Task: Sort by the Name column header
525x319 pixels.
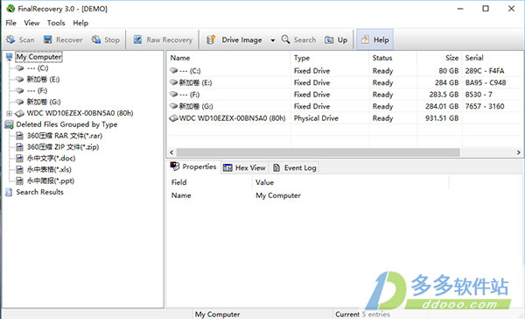Action: (x=228, y=58)
